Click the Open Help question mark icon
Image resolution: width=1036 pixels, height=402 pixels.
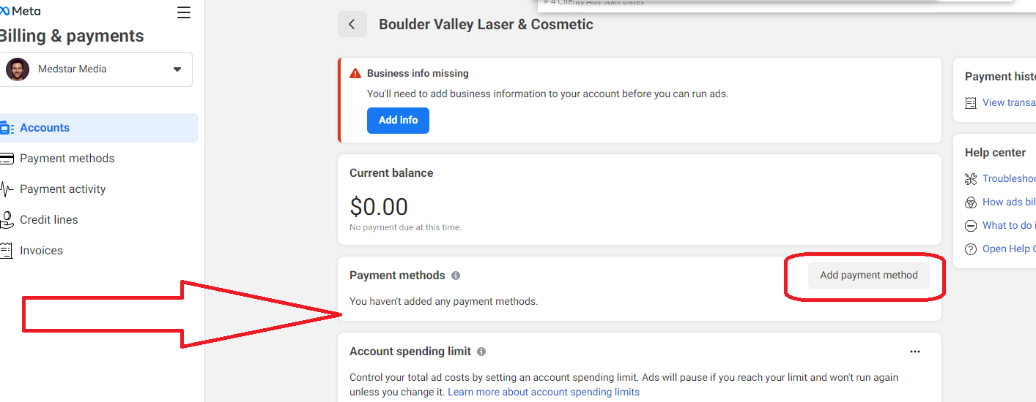pos(971,249)
